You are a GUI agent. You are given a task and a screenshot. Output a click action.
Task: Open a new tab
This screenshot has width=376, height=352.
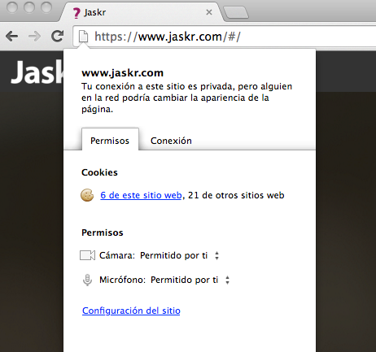coord(236,12)
